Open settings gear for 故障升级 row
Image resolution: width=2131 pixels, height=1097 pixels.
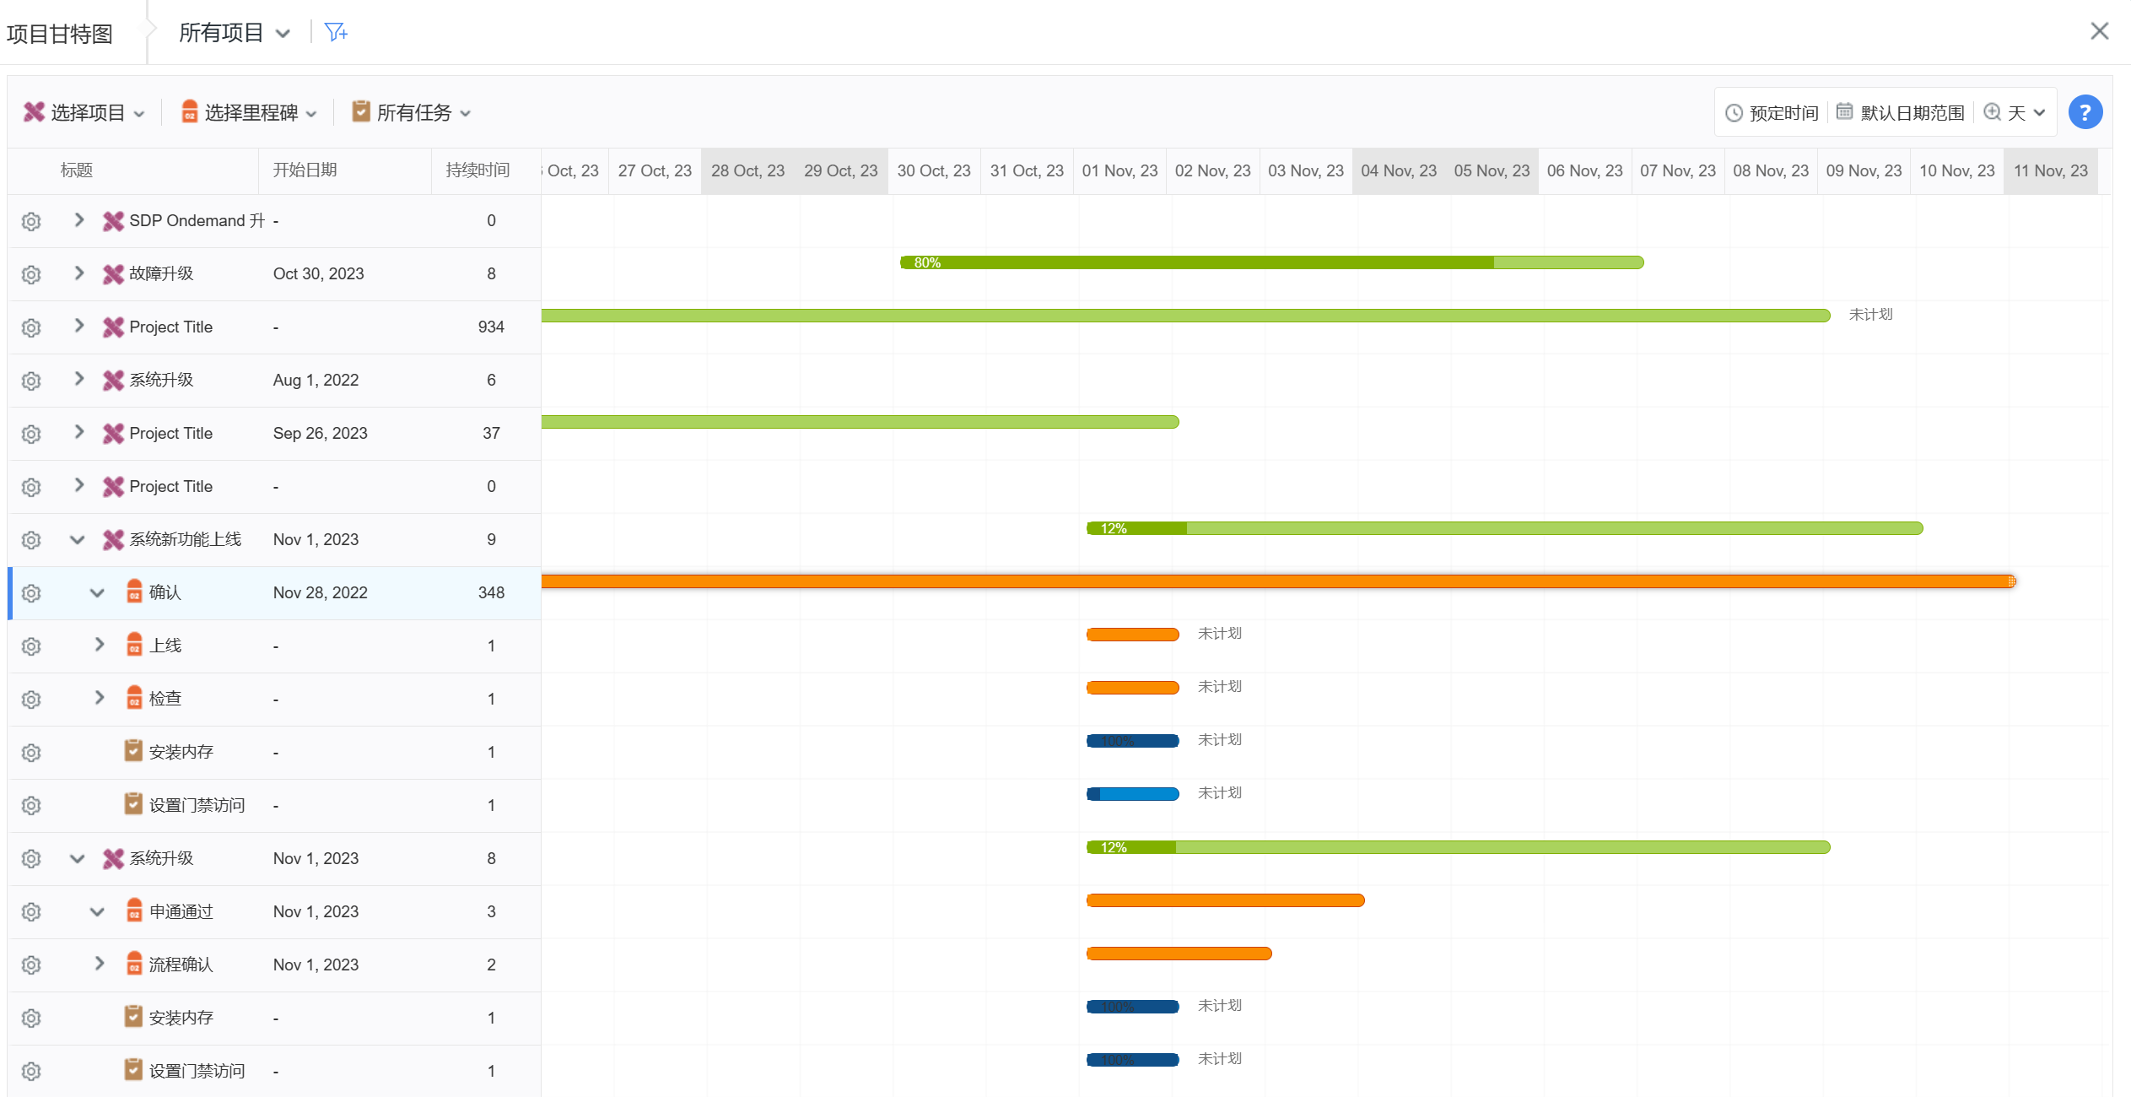coord(31,274)
